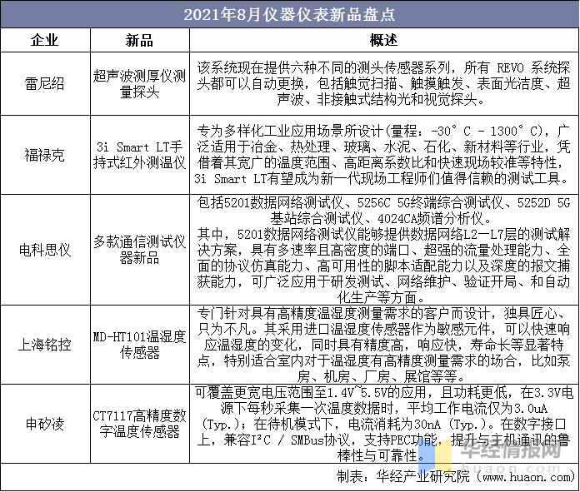Select the 福禄克 company cell
Viewport: 580px width, 492px height.
point(45,155)
